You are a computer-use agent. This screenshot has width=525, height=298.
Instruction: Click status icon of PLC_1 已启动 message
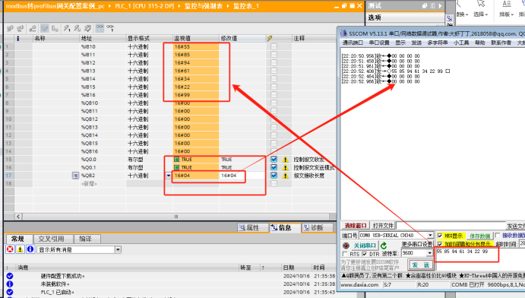tap(10, 292)
